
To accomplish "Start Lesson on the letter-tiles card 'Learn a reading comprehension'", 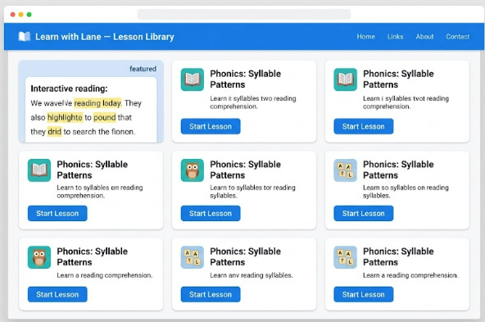I will tap(364, 294).
